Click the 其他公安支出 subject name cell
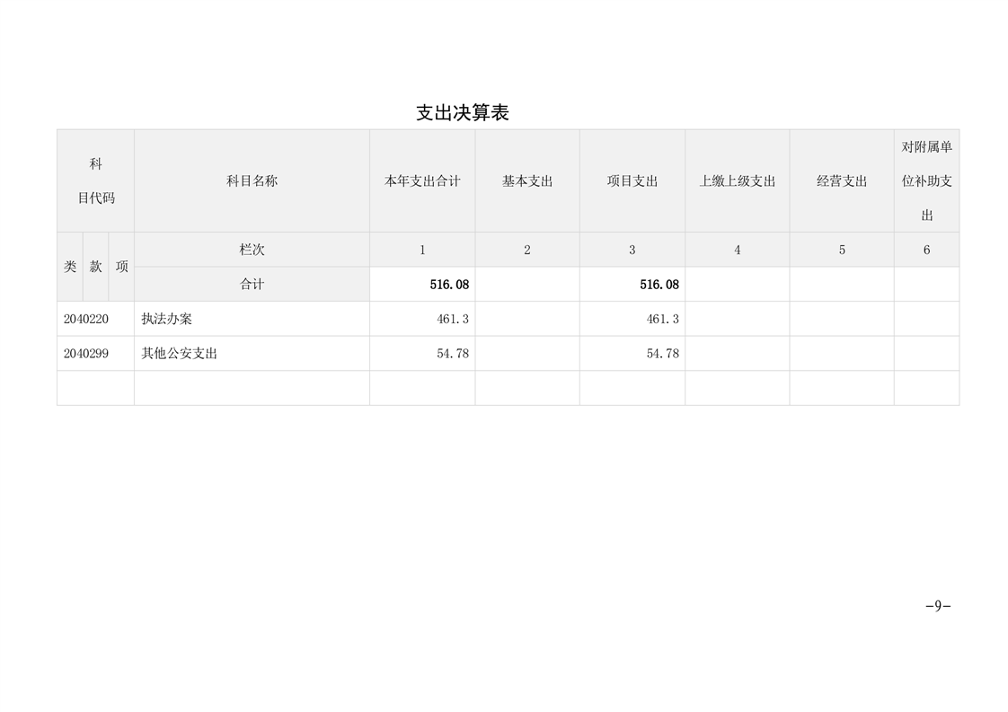The width and height of the screenshot is (1008, 712). 180,354
